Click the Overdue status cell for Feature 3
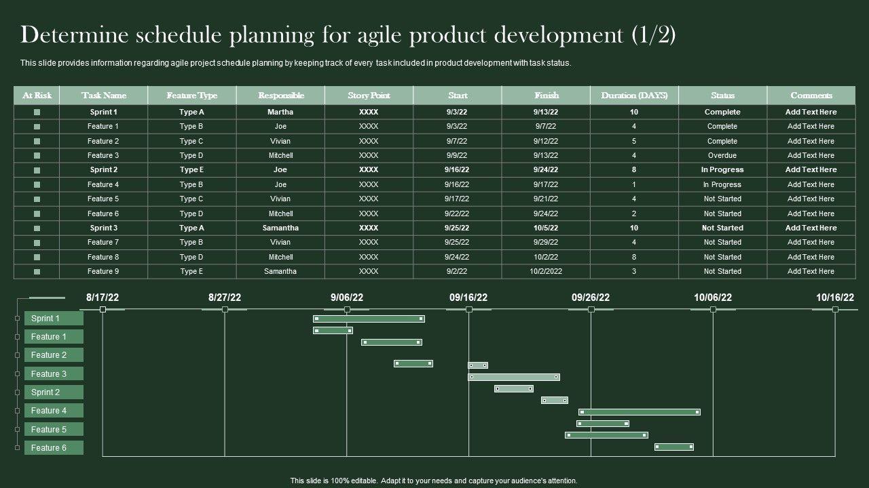Screen dimensions: 869x488 point(722,156)
